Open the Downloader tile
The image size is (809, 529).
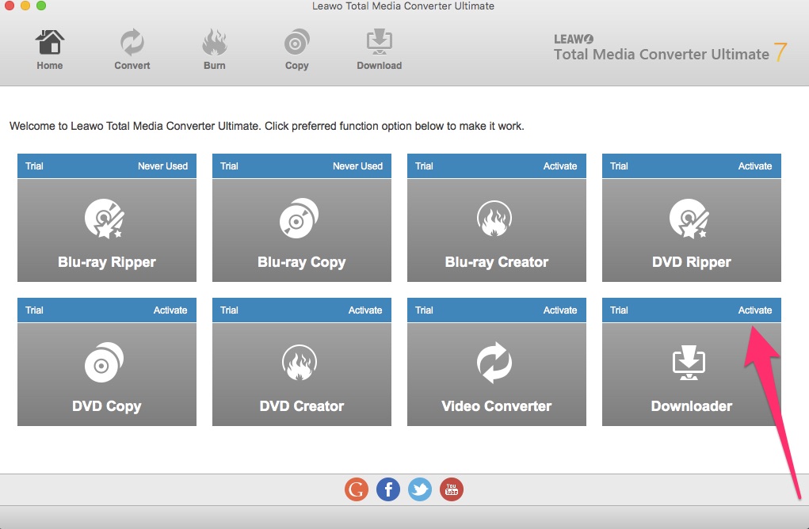point(692,374)
